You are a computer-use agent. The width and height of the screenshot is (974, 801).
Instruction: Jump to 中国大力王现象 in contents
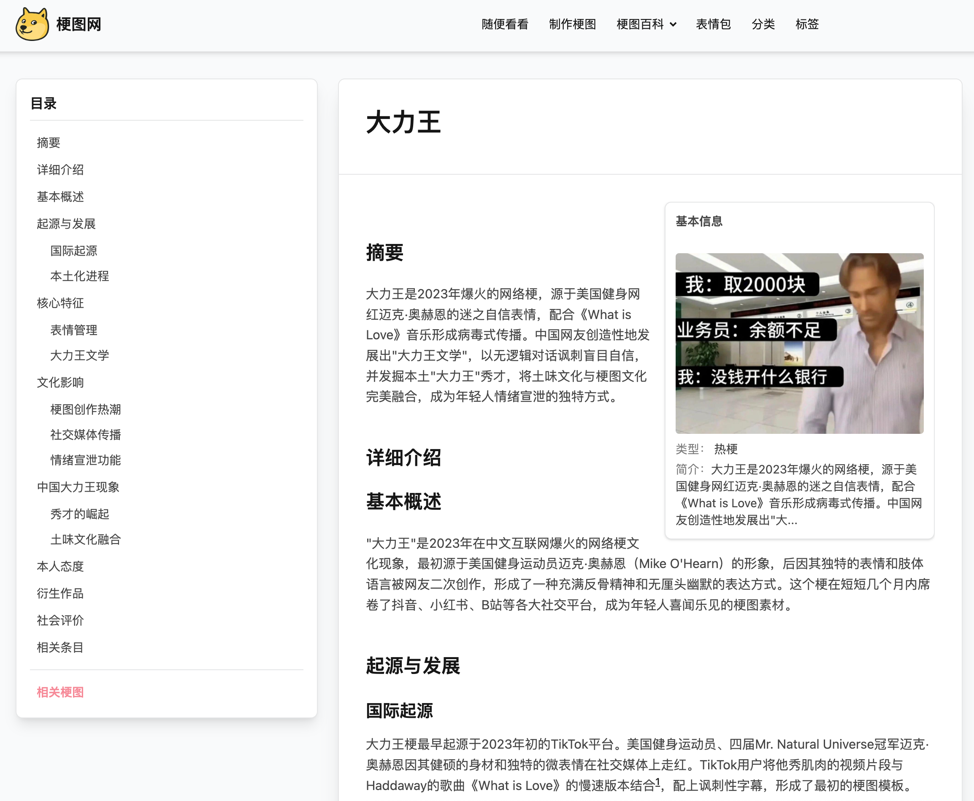click(78, 487)
